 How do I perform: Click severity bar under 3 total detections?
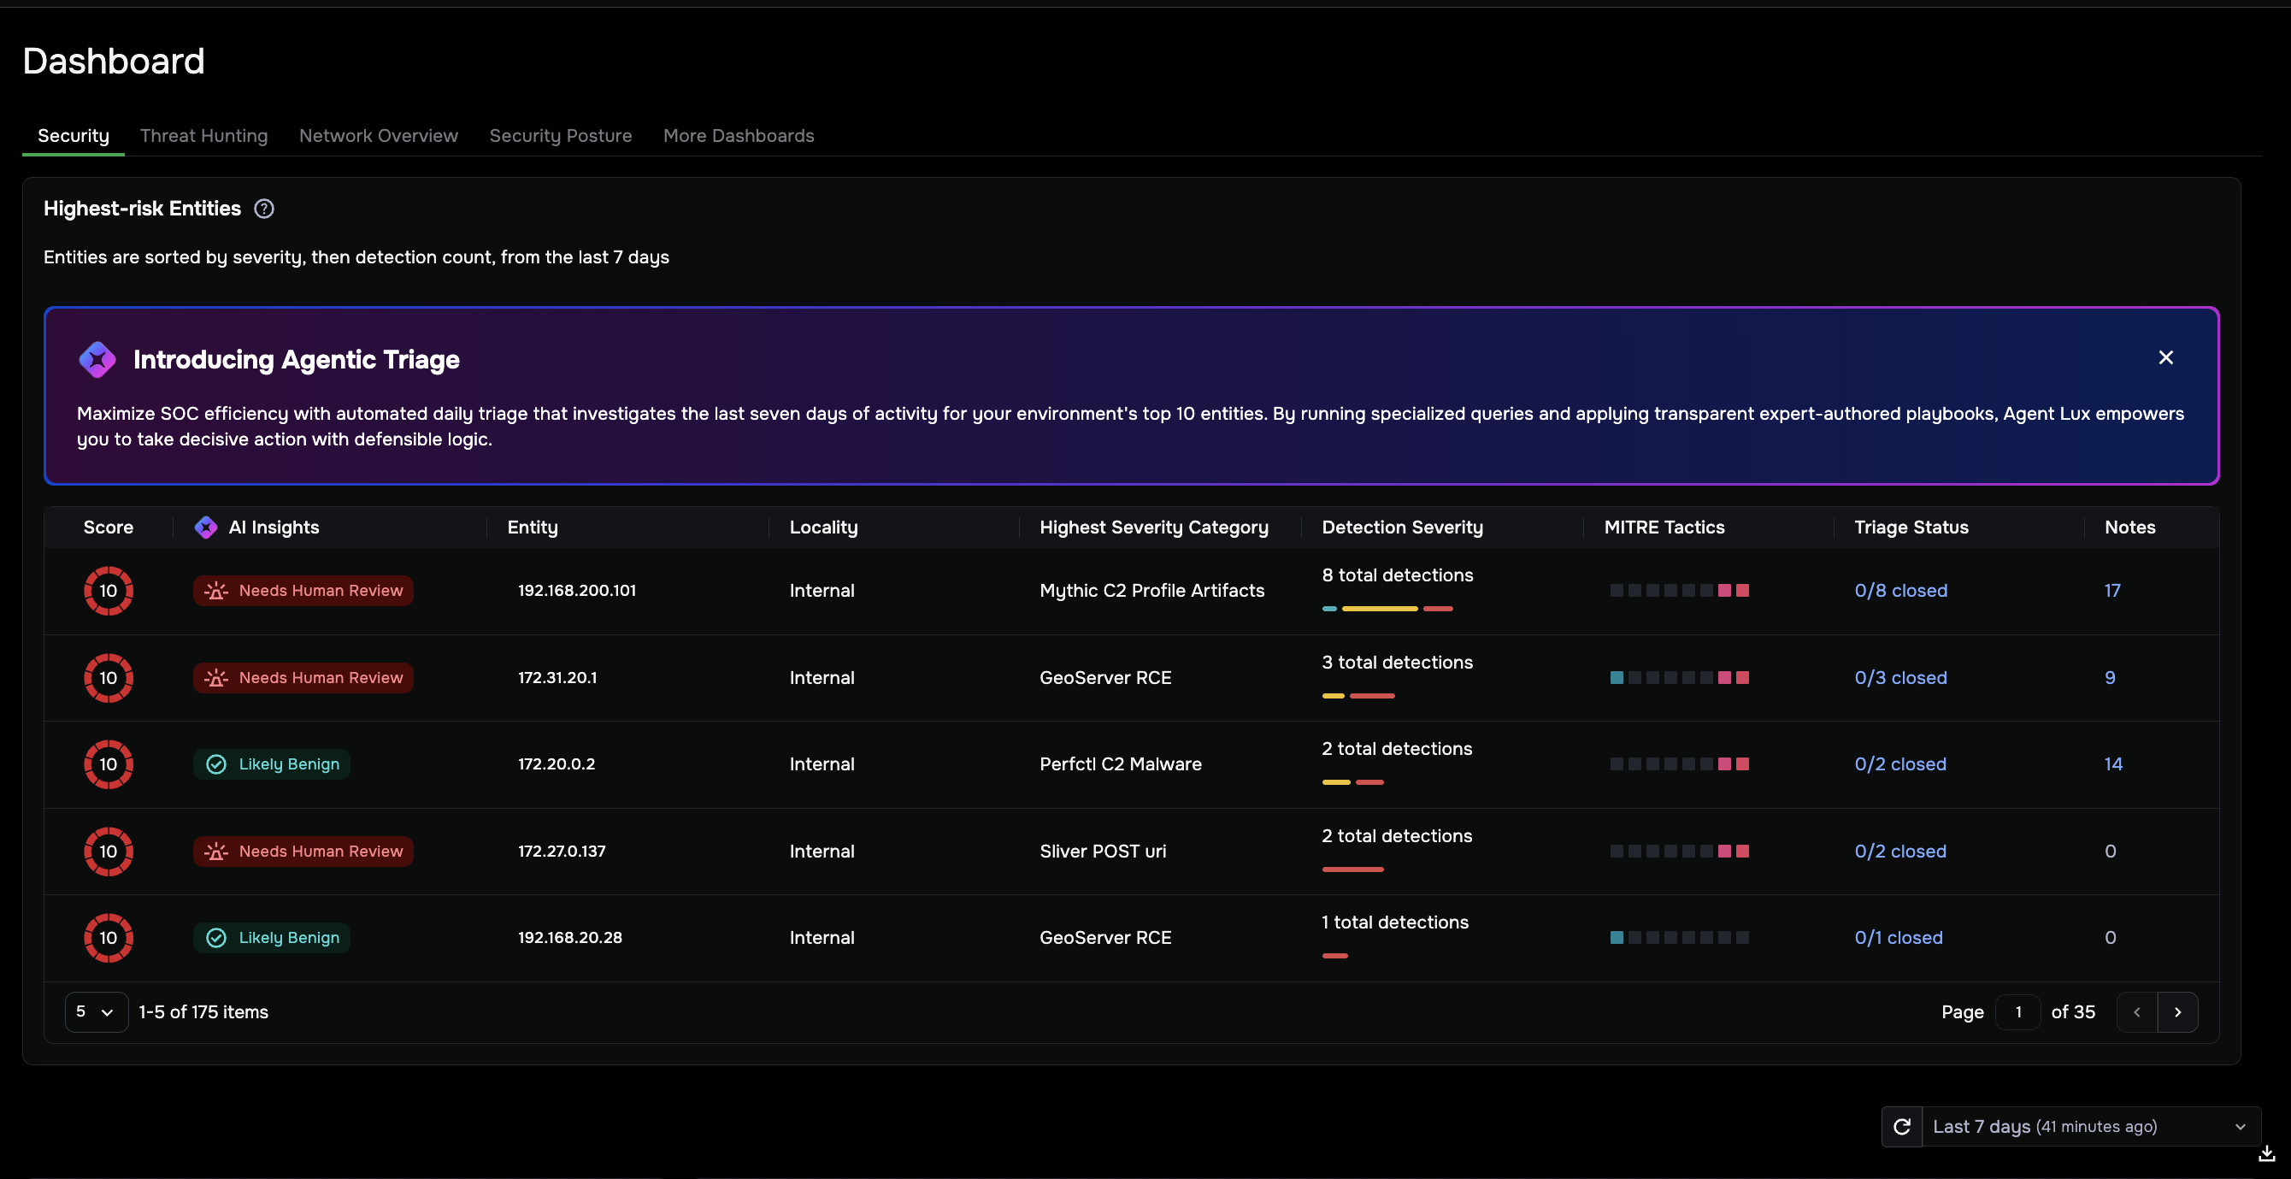point(1358,696)
